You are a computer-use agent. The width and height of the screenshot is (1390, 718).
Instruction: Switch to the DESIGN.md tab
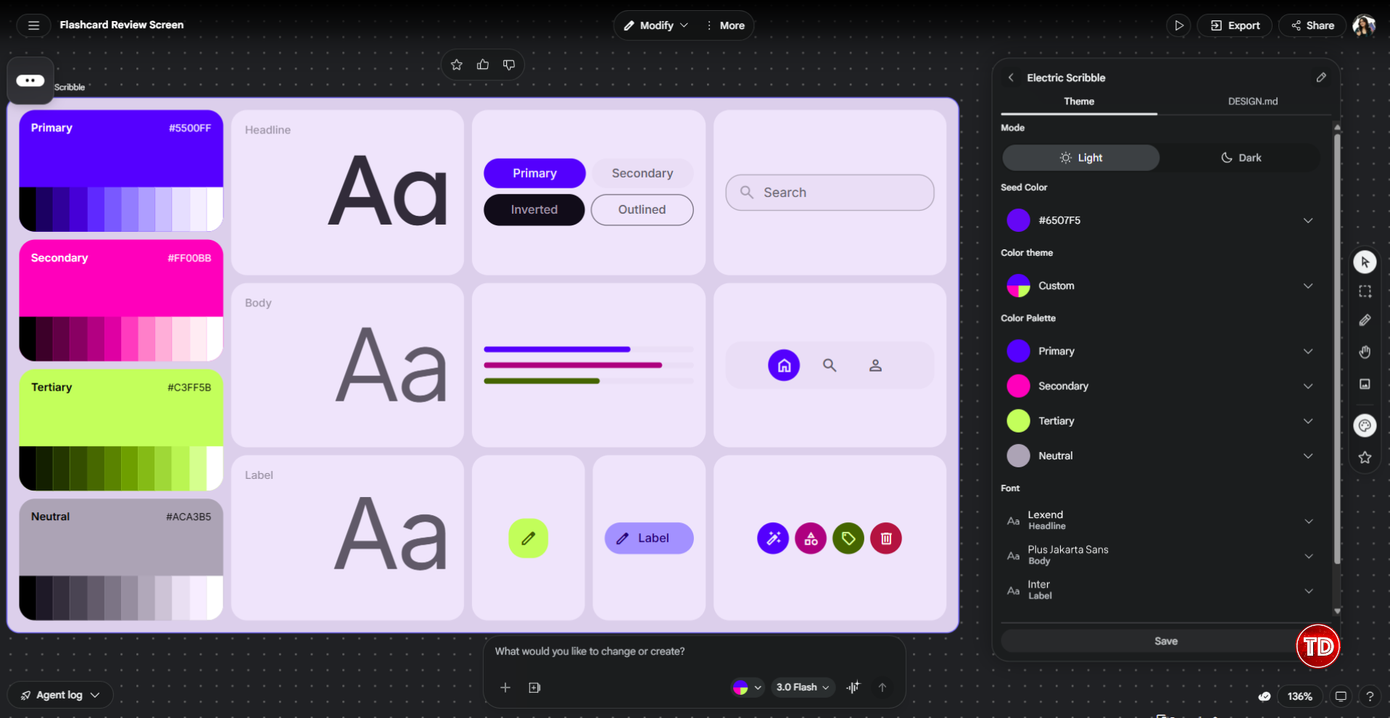point(1253,101)
